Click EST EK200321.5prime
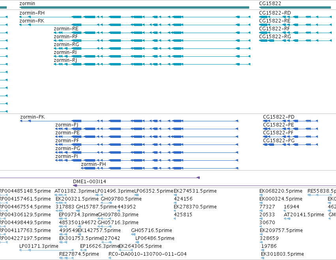The image size is (336, 260). click(77, 199)
